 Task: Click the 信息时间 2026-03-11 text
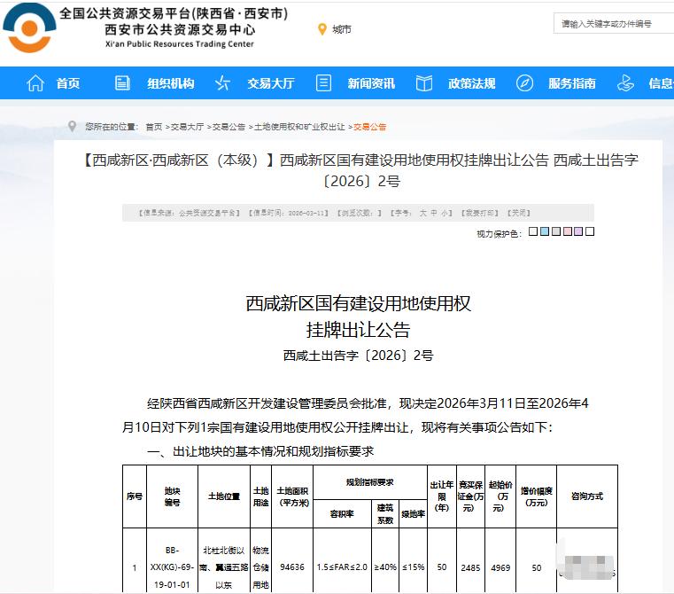click(289, 213)
